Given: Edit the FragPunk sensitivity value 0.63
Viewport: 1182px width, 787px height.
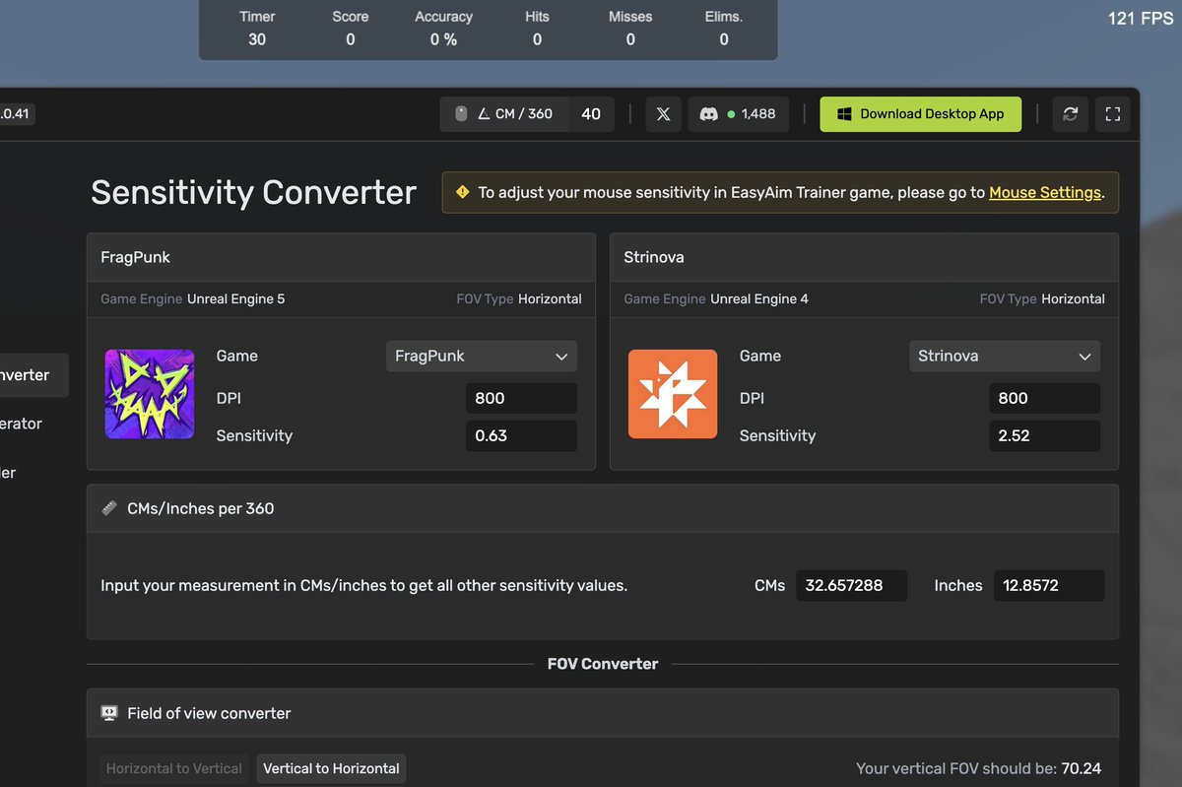Looking at the screenshot, I should pos(521,435).
